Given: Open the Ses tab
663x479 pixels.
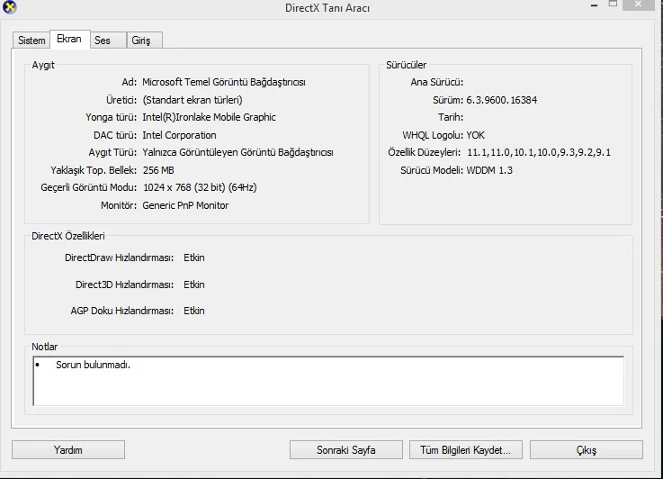Looking at the screenshot, I should 108,41.
